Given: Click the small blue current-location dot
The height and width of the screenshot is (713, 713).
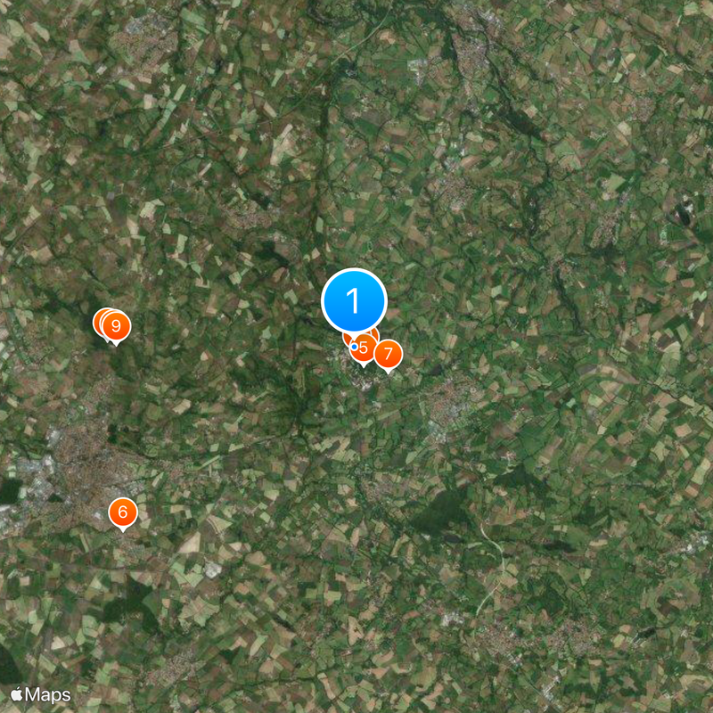Looking at the screenshot, I should tap(354, 347).
